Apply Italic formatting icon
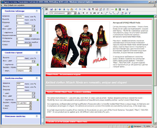 [87, 13]
